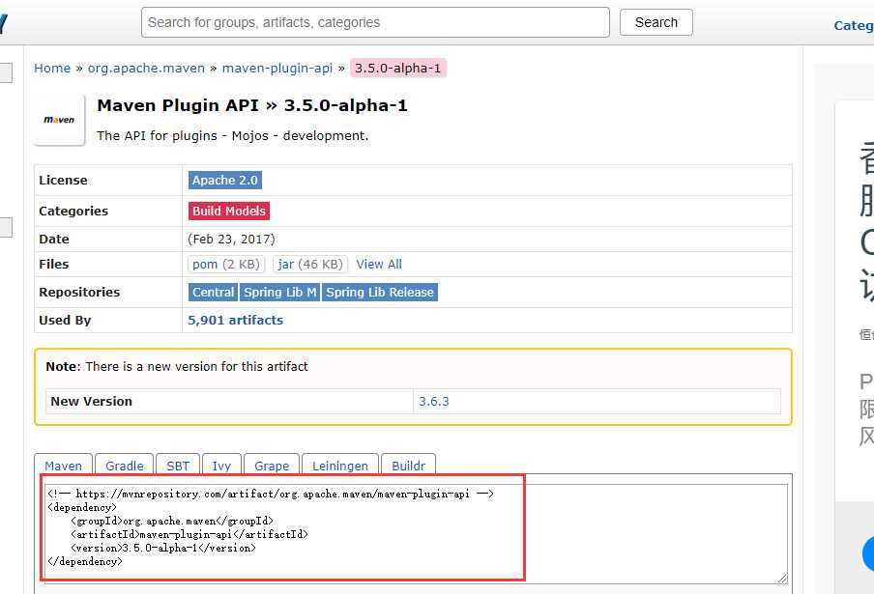874x594 pixels.
Task: Switch to the Buildr tab
Action: click(408, 466)
